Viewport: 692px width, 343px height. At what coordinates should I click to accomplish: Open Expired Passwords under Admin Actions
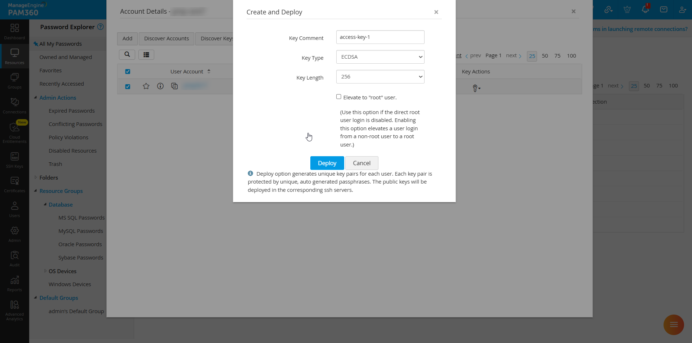pos(72,110)
